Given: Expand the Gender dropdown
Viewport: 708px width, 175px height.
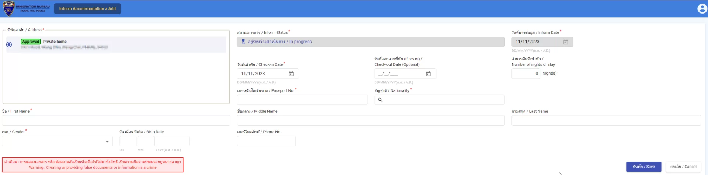Looking at the screenshot, I should (x=107, y=142).
